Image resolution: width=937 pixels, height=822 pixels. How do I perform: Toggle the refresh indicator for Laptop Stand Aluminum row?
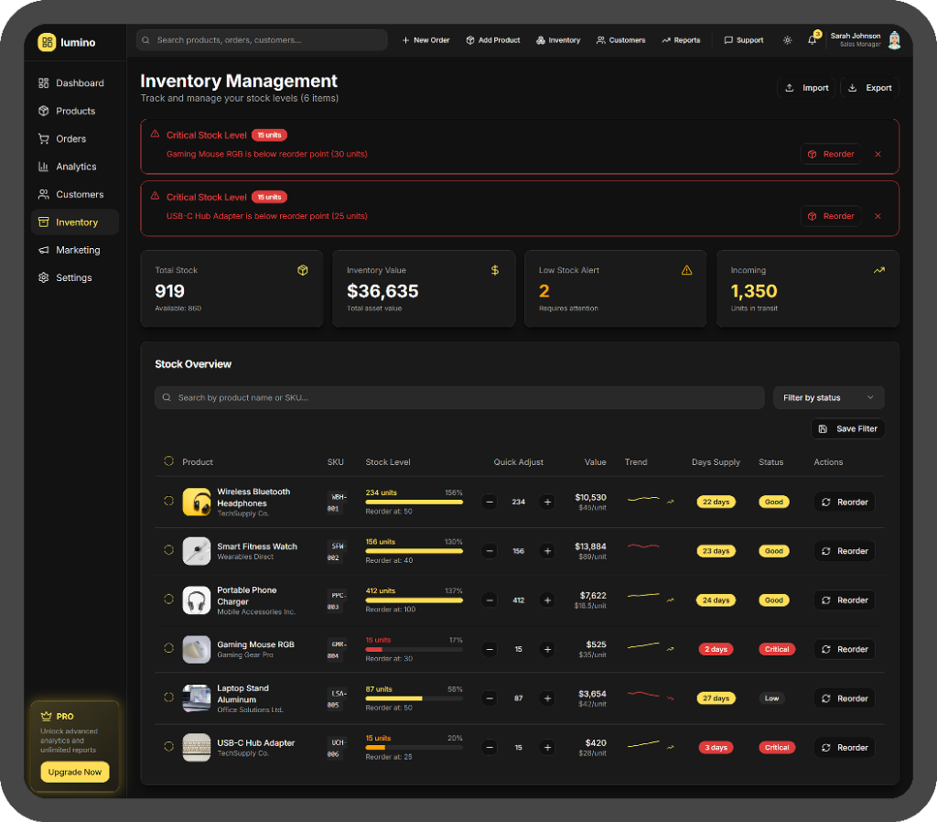click(x=168, y=698)
